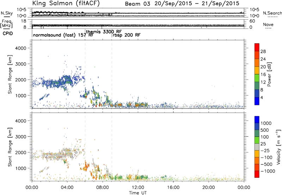This screenshot has height=195, width=282.
Task: Click the '4' tick on Power colorbar
Action: click(x=262, y=97)
